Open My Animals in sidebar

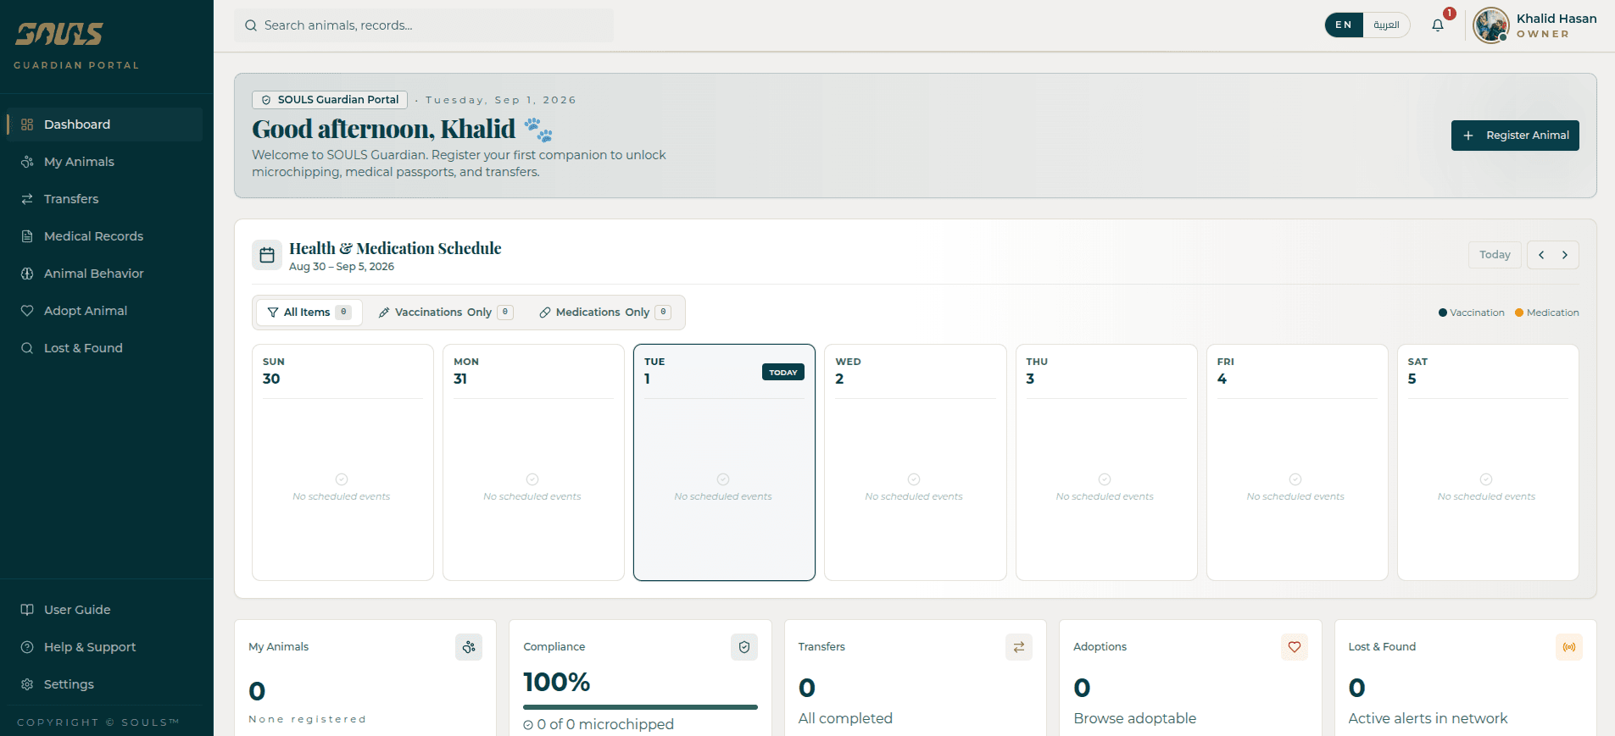[104, 162]
